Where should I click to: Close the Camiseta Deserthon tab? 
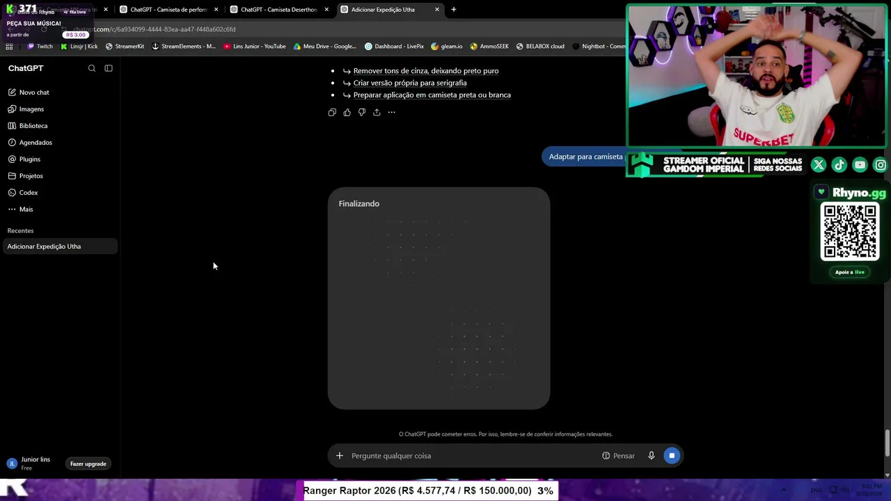tap(326, 10)
